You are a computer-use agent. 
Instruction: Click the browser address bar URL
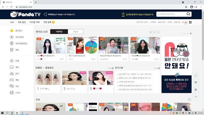(x=25, y=7)
